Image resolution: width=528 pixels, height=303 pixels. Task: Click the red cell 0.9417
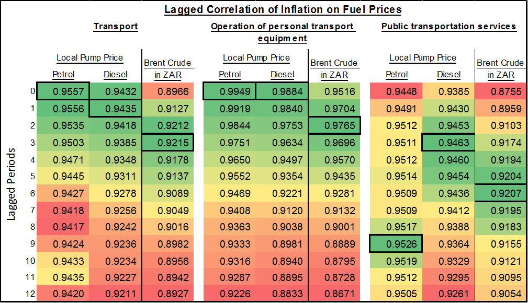(x=63, y=227)
